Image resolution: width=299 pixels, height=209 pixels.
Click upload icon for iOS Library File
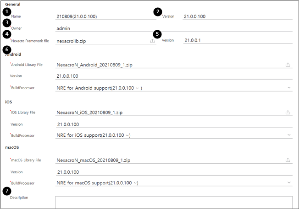click(288, 112)
